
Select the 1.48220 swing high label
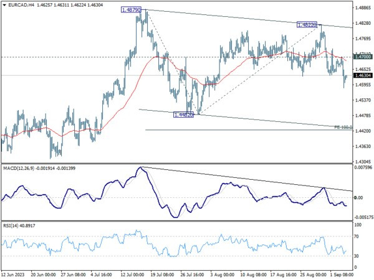pos(307,24)
